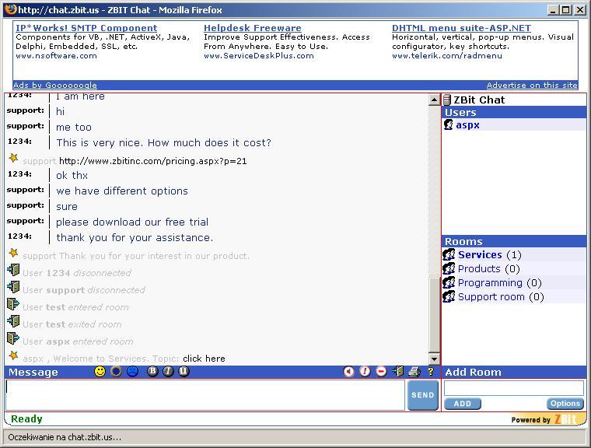Click the red exclamation alert icon

coord(365,372)
